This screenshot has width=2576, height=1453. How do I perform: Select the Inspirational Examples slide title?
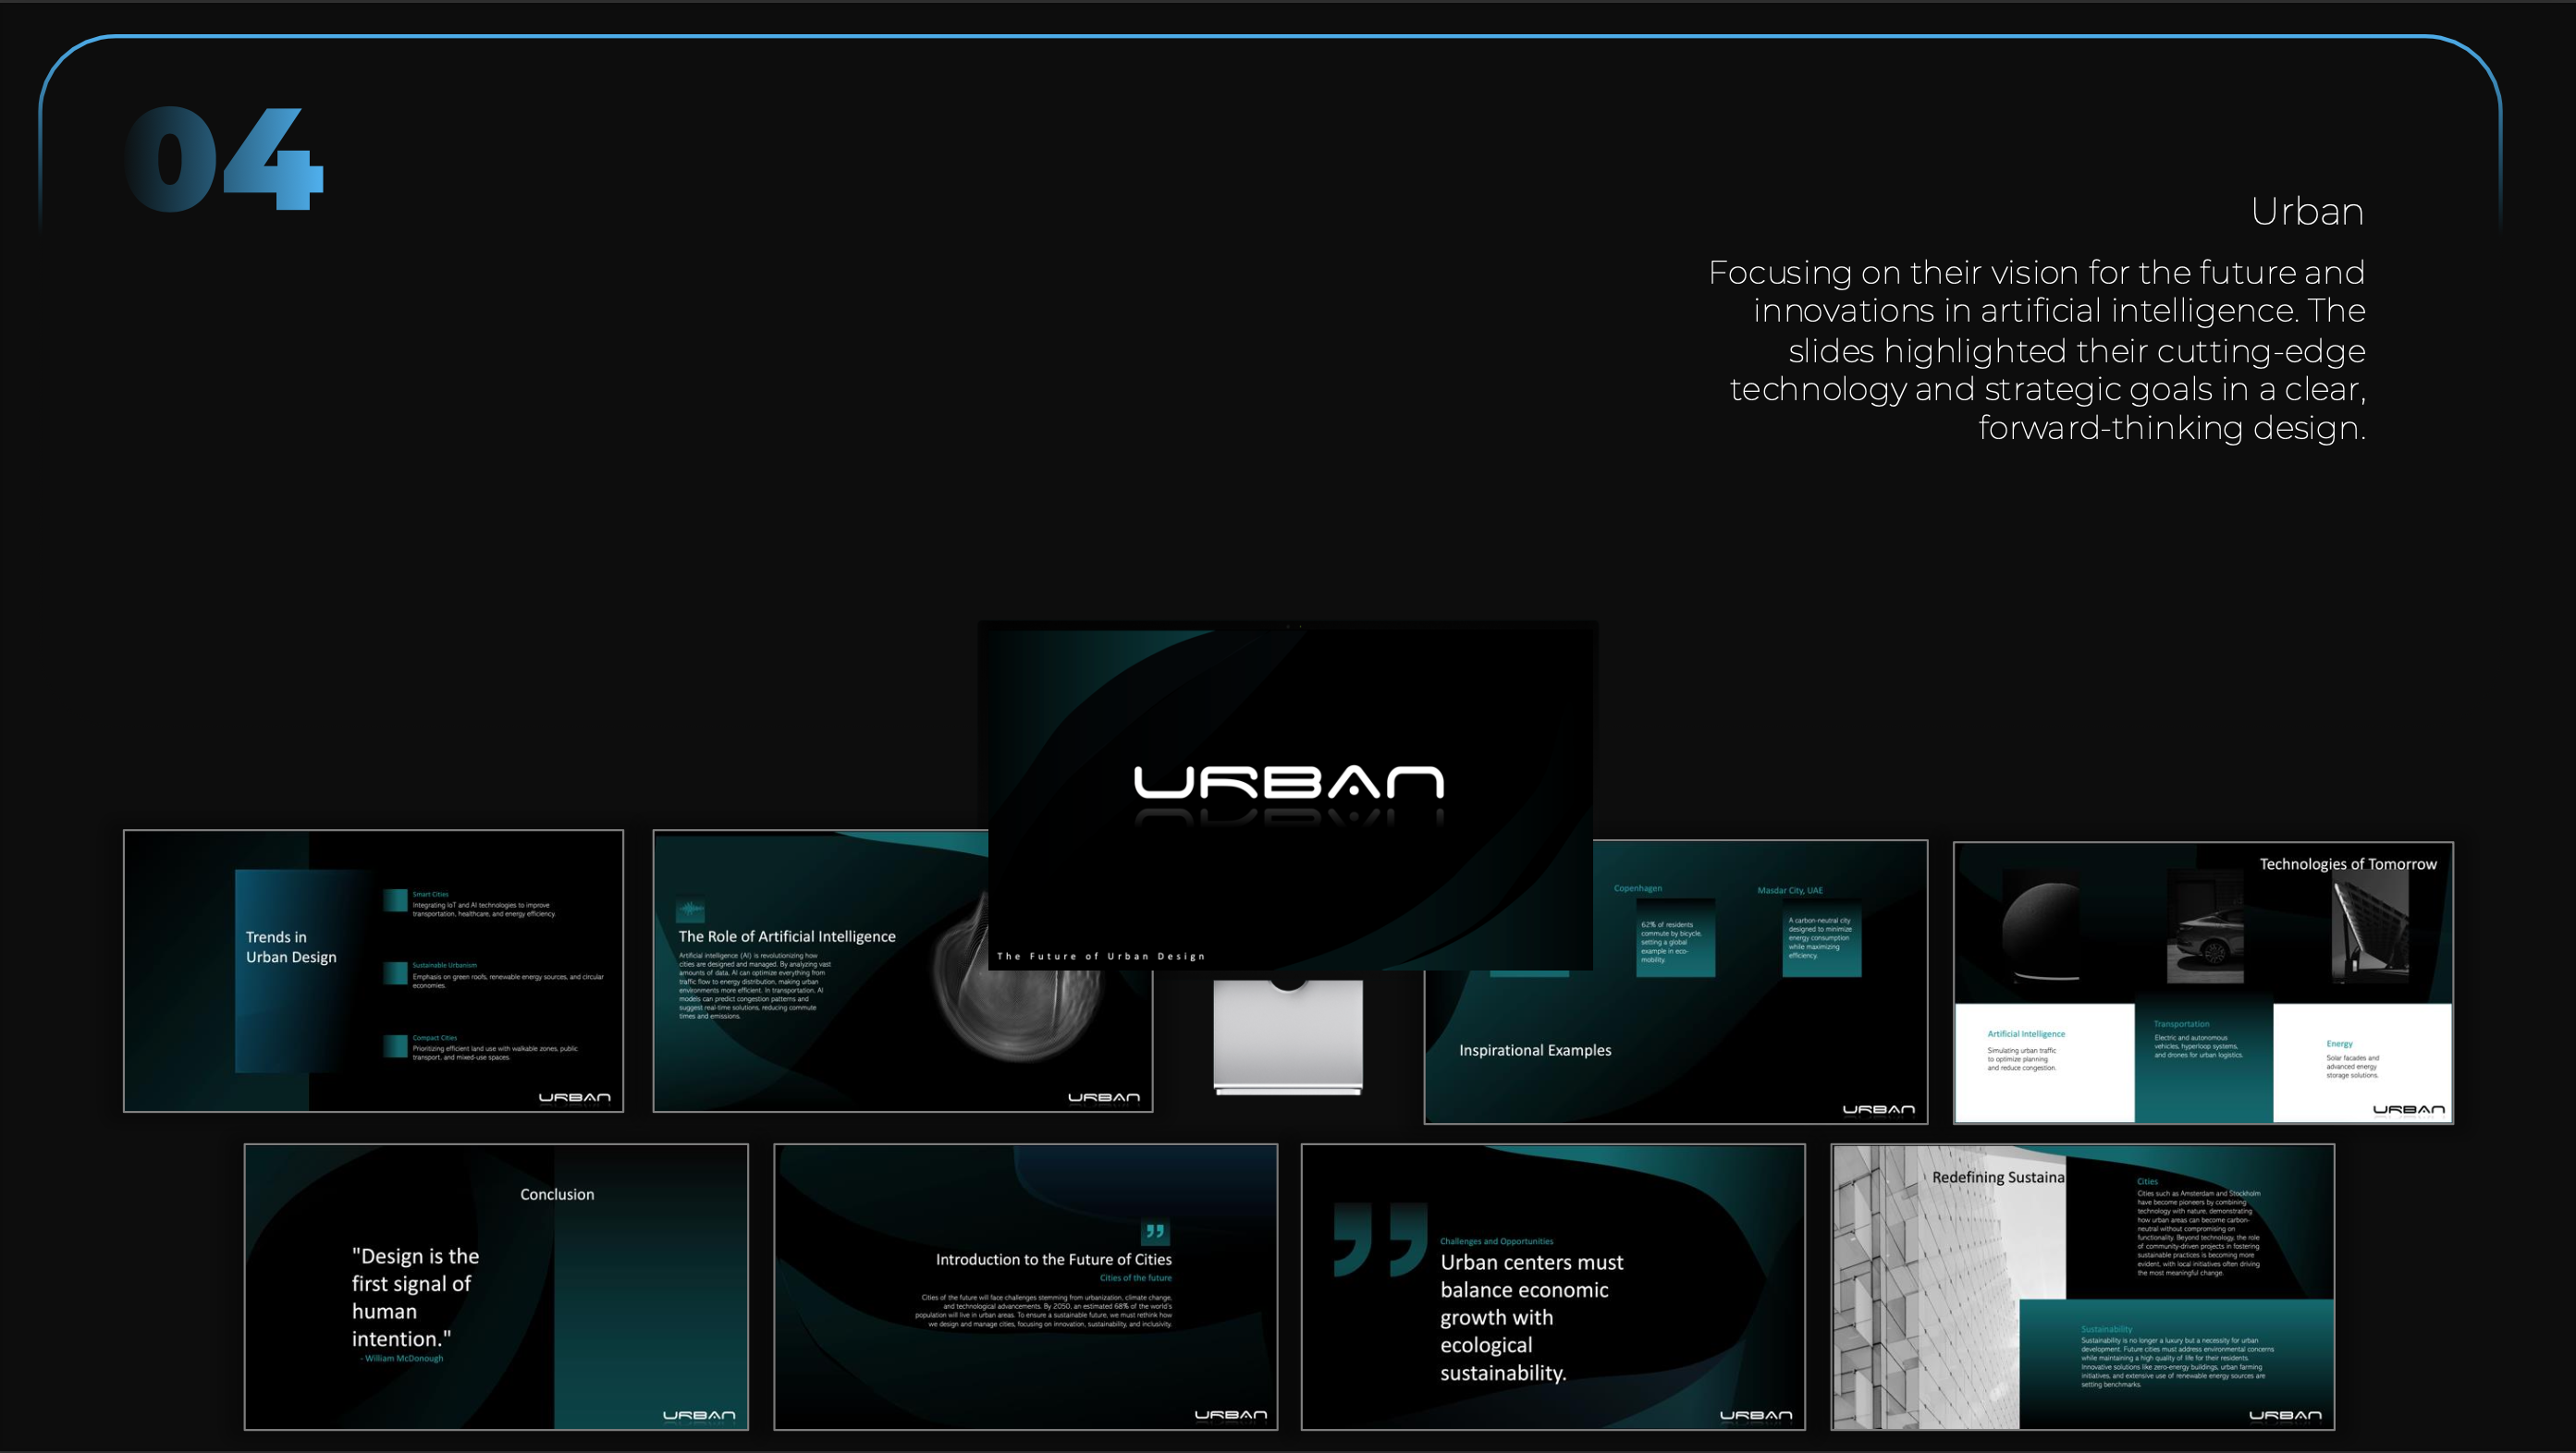(x=1535, y=1050)
